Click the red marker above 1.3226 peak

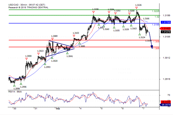click(137, 8)
